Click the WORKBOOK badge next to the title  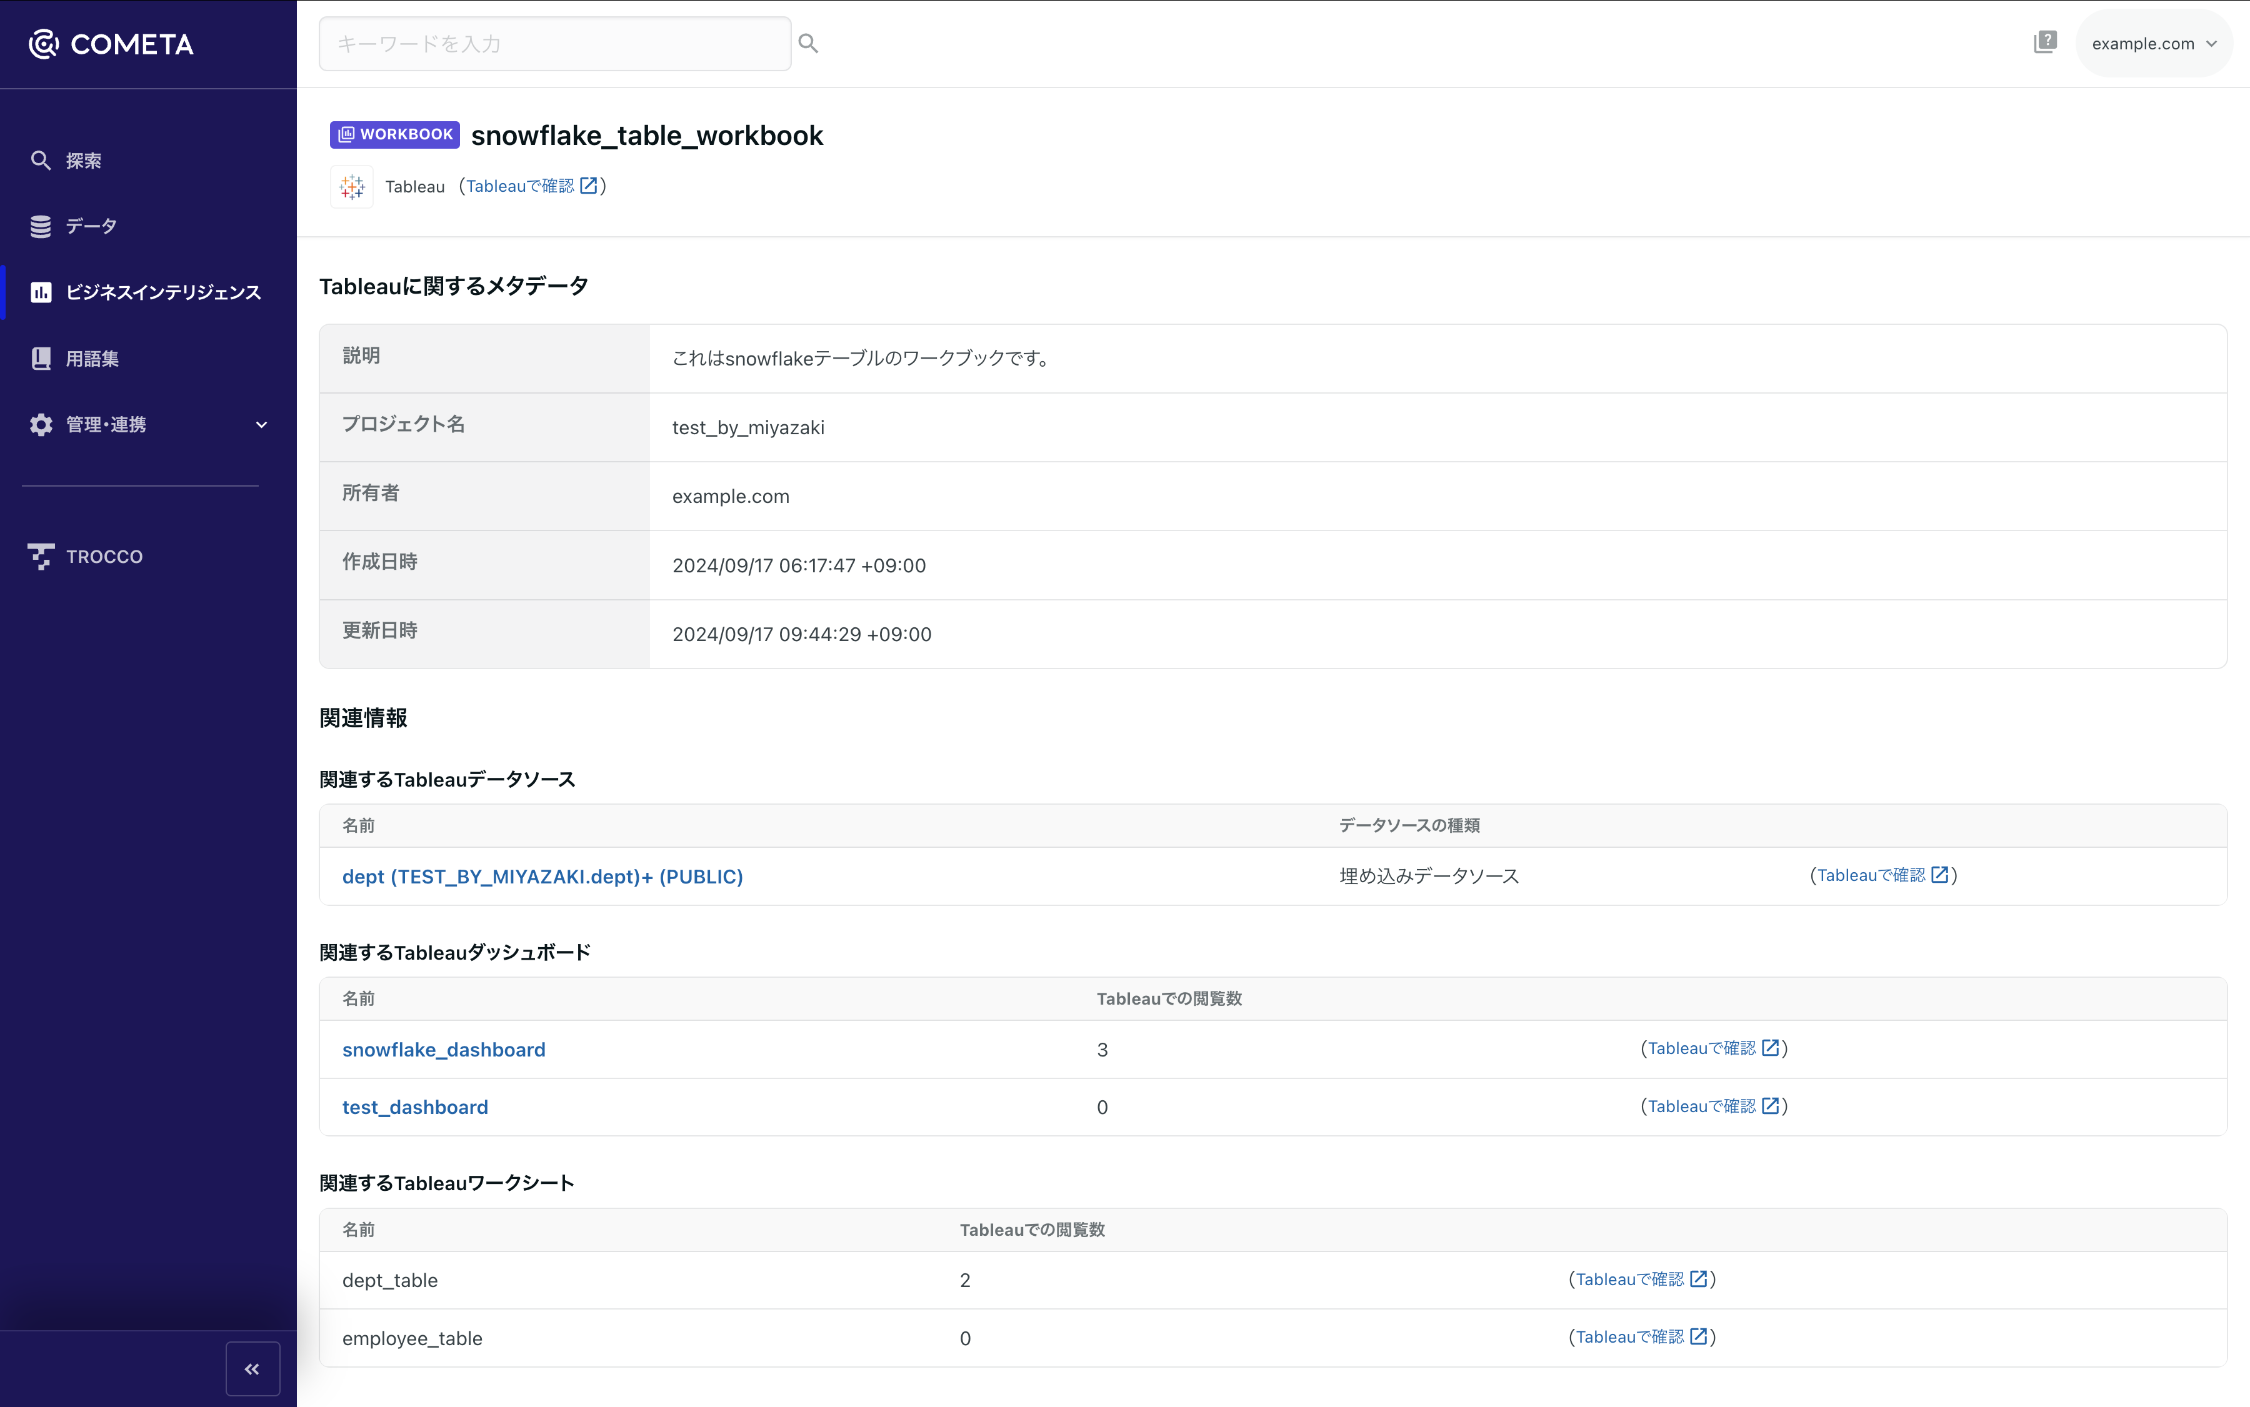click(x=395, y=135)
